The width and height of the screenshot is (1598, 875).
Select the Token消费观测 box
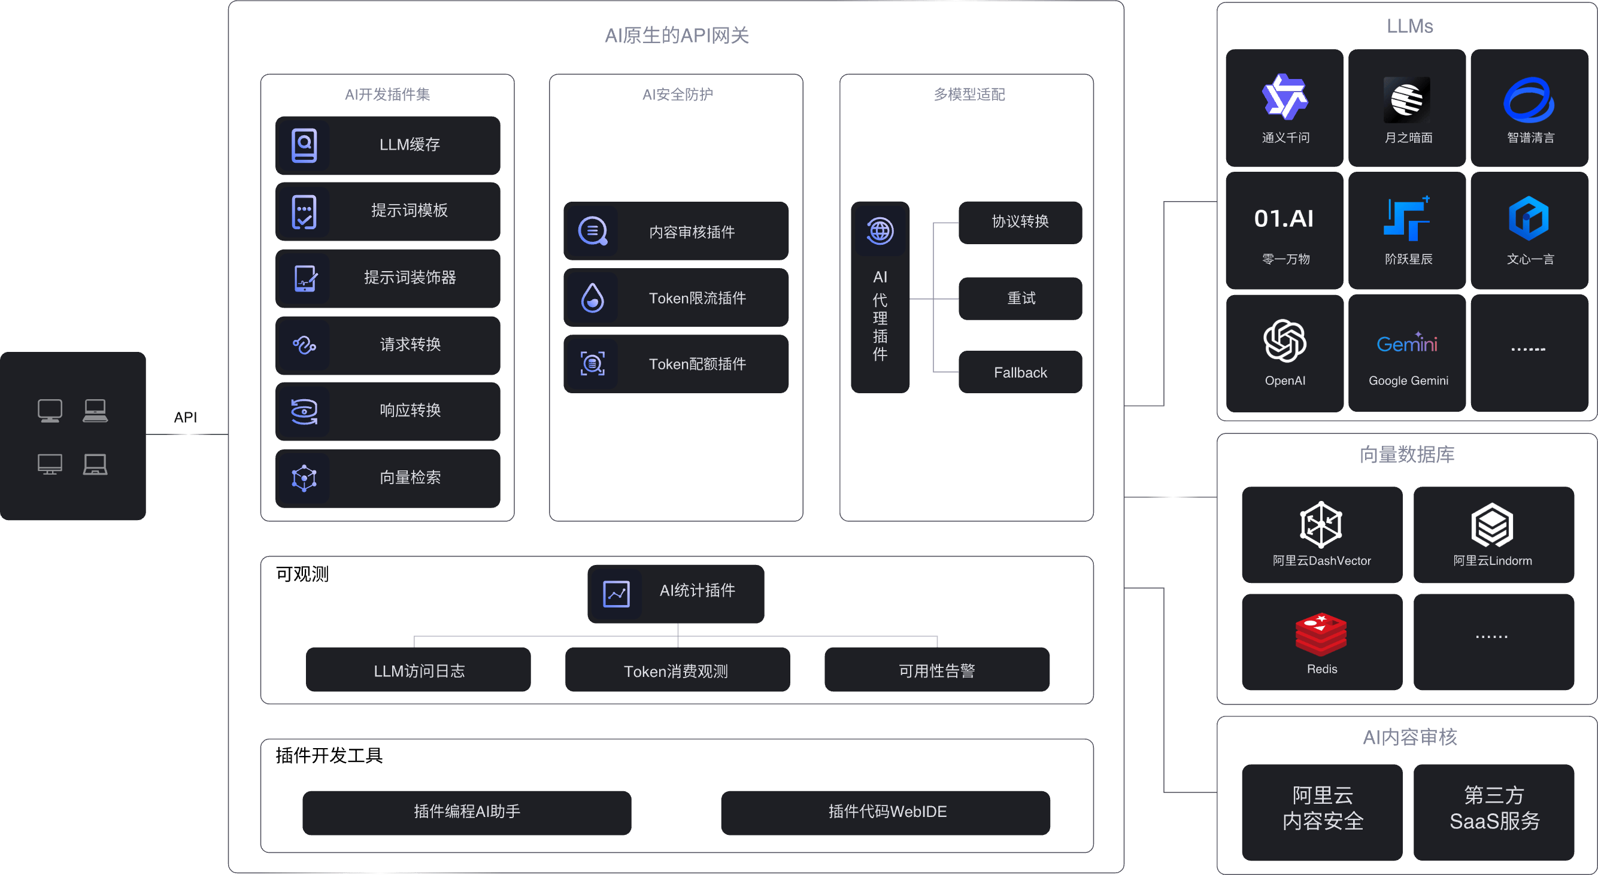click(677, 670)
